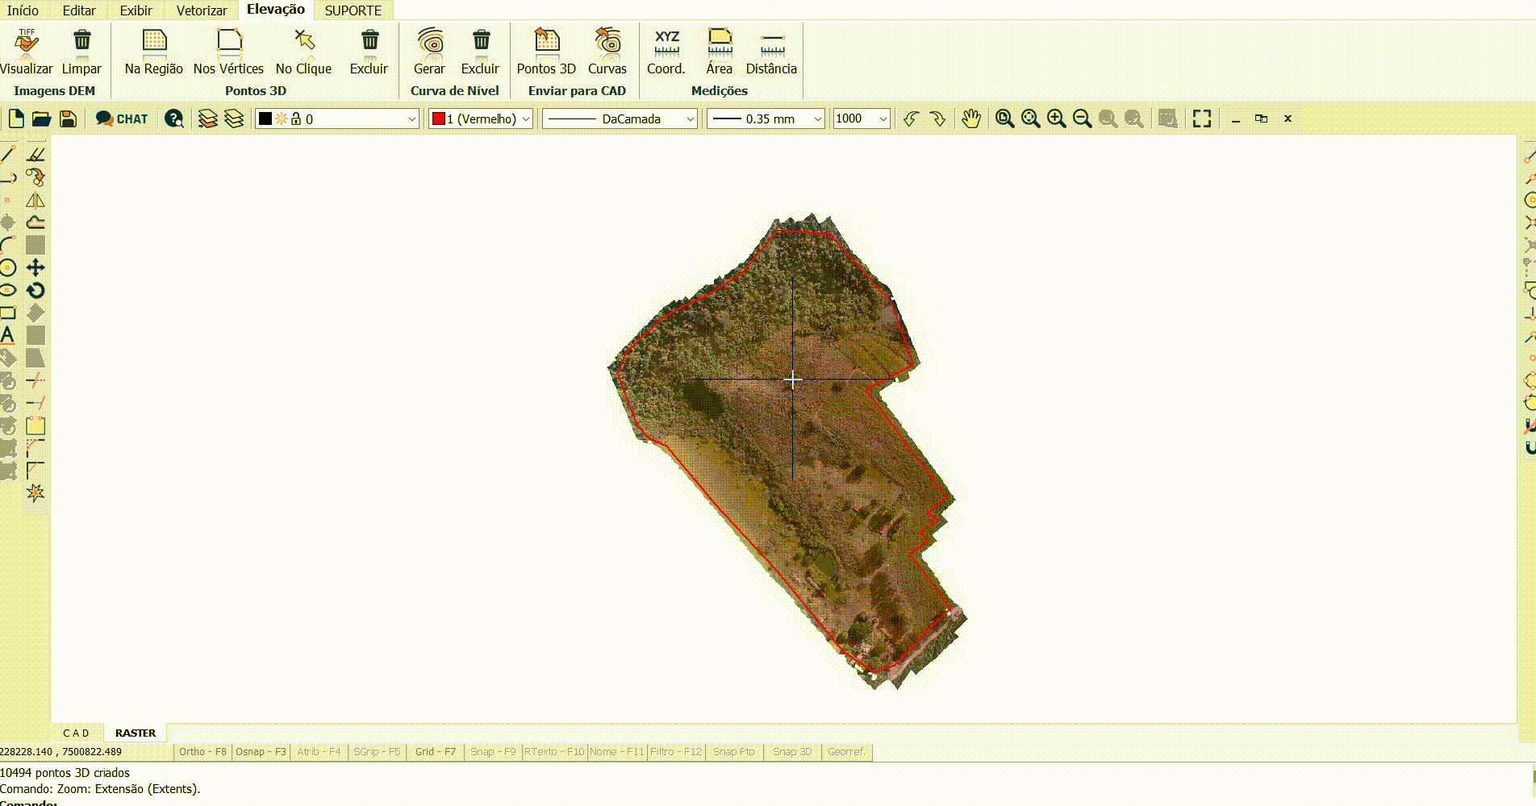
Task: Click the scale field showing 1000
Action: click(854, 119)
